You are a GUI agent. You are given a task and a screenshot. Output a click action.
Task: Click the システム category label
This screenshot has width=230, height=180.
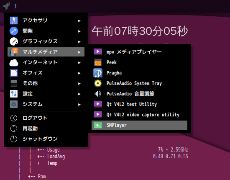coord(33,104)
